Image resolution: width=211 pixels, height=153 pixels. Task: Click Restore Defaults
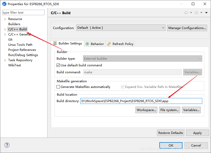(170, 133)
